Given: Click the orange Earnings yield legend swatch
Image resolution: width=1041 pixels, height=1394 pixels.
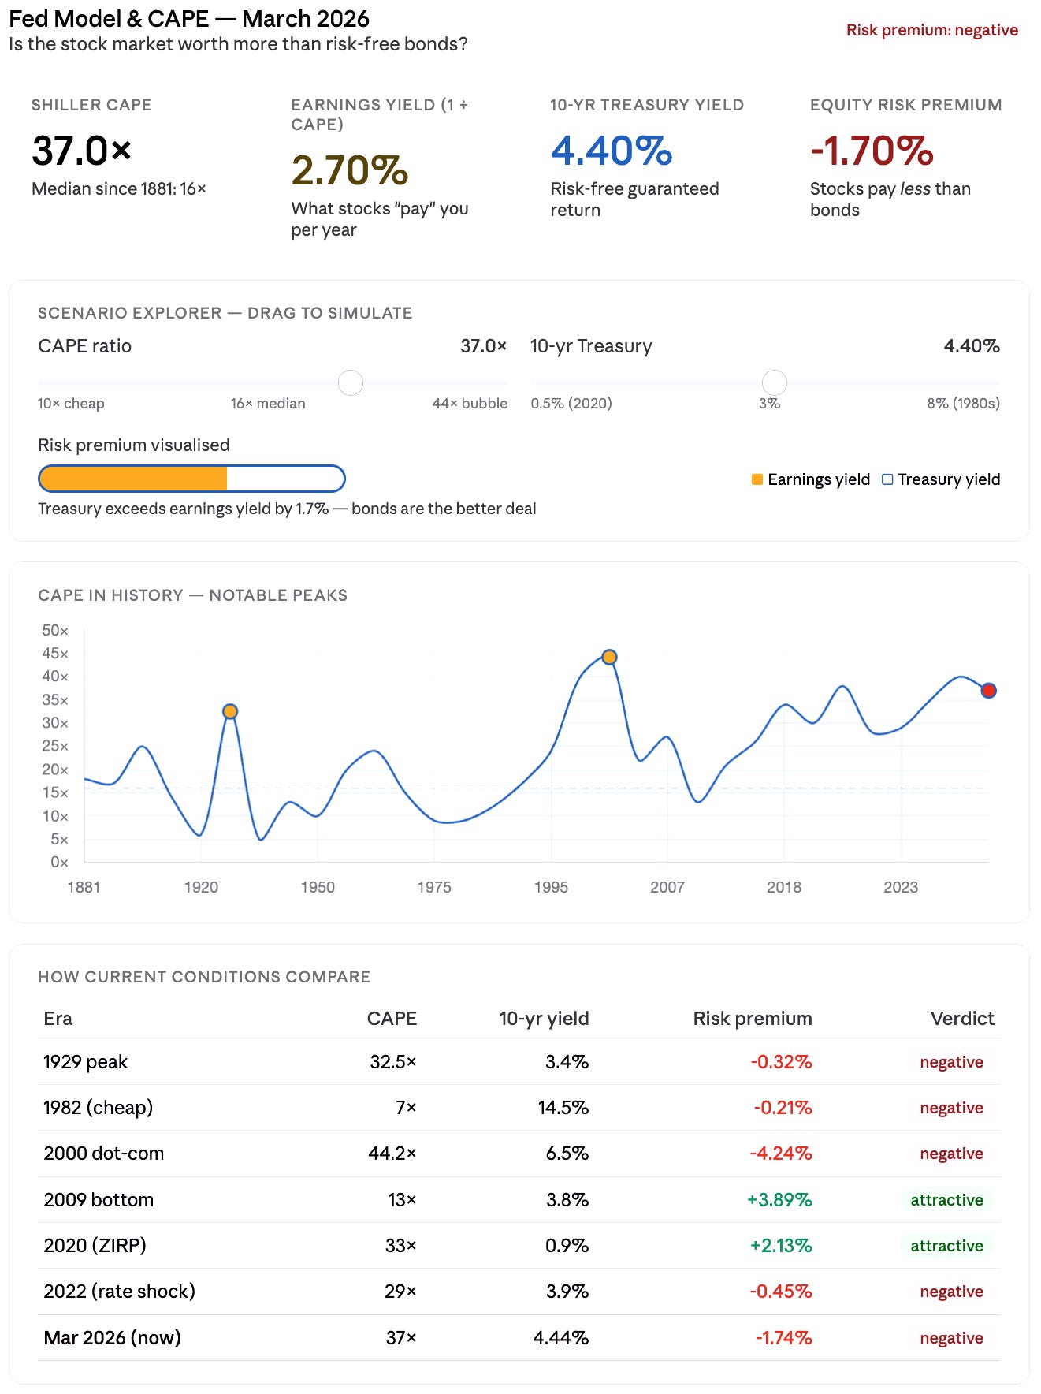Looking at the screenshot, I should click(757, 479).
